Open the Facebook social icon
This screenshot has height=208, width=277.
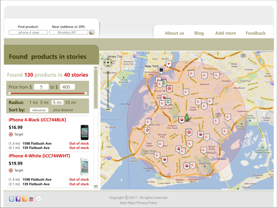pos(18,199)
